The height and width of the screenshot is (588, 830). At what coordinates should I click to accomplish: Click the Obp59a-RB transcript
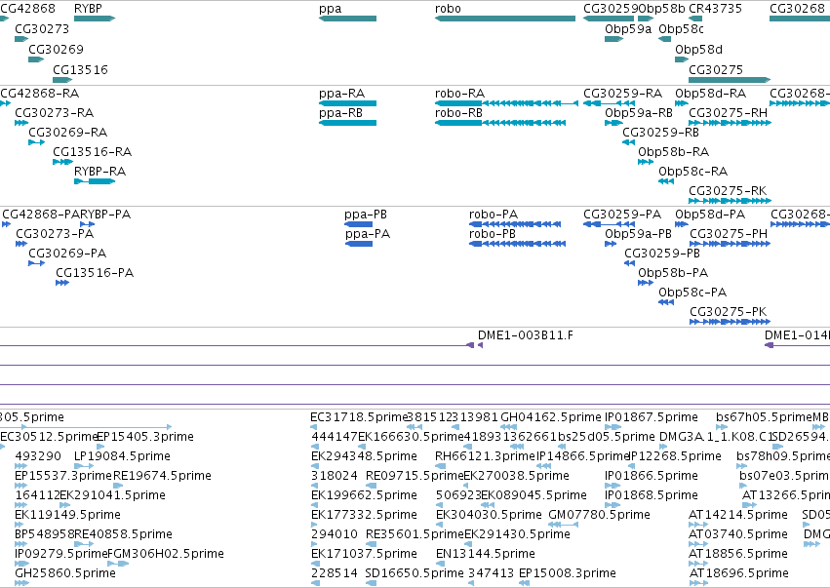(x=614, y=123)
